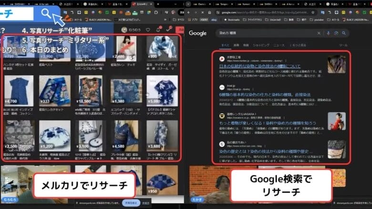372x209 pixels.
Task: Open the ¥2,500 patterned fabric listing
Action: (19, 136)
